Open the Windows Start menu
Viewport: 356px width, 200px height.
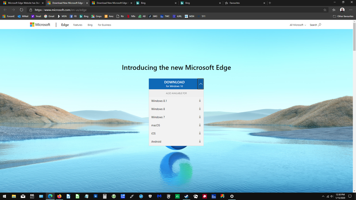[4, 196]
